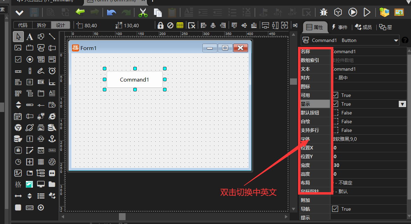Click the blue undo arrow icon
Screen dimensions: 411x224
[111, 13]
